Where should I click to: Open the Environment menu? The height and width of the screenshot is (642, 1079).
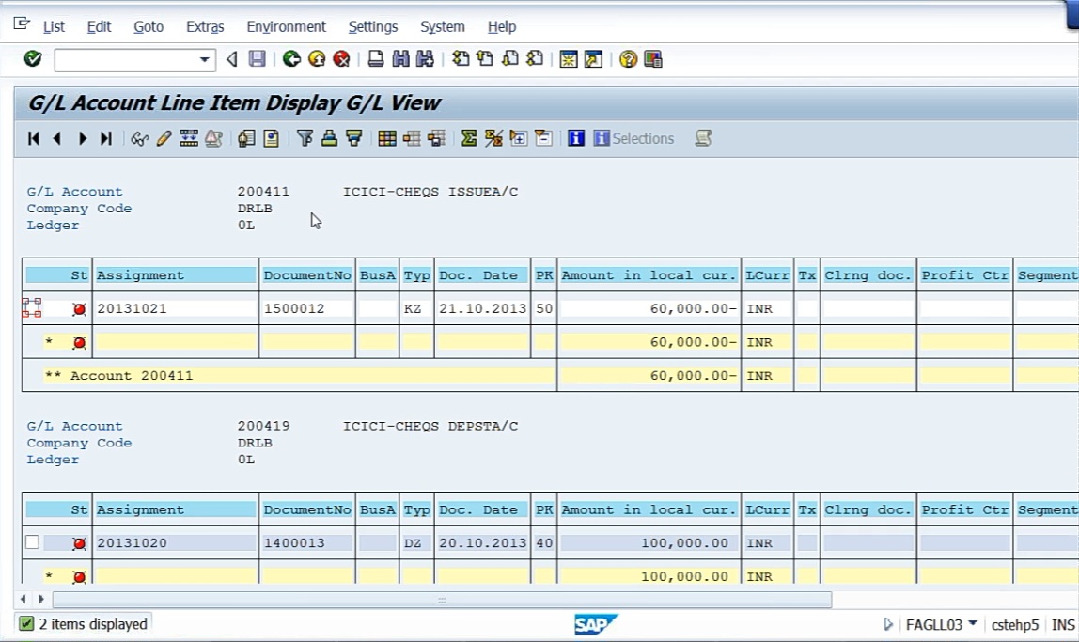287,27
